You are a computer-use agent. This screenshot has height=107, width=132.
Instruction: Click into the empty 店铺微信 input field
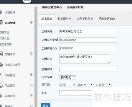(88, 69)
